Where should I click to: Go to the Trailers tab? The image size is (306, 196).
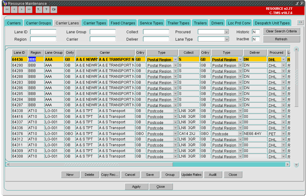click(x=200, y=23)
